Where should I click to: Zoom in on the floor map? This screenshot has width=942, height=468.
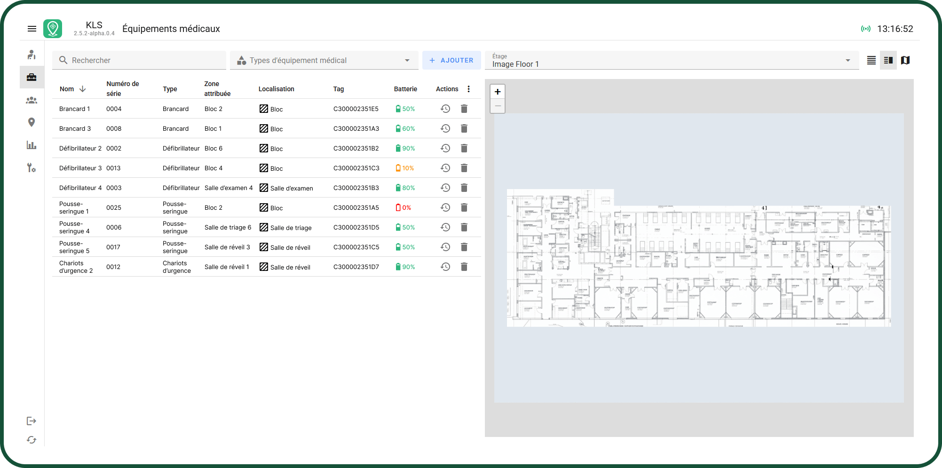click(x=498, y=92)
